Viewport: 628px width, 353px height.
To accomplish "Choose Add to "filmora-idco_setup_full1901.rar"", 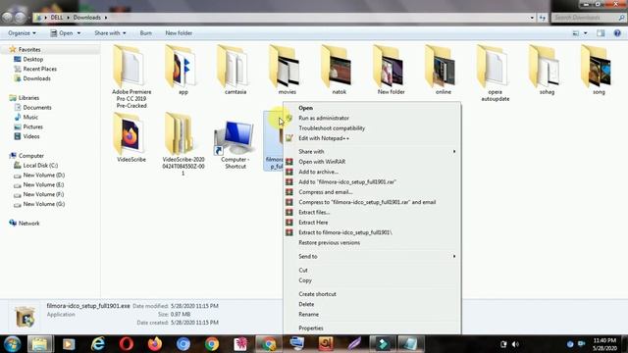I will pos(347,181).
